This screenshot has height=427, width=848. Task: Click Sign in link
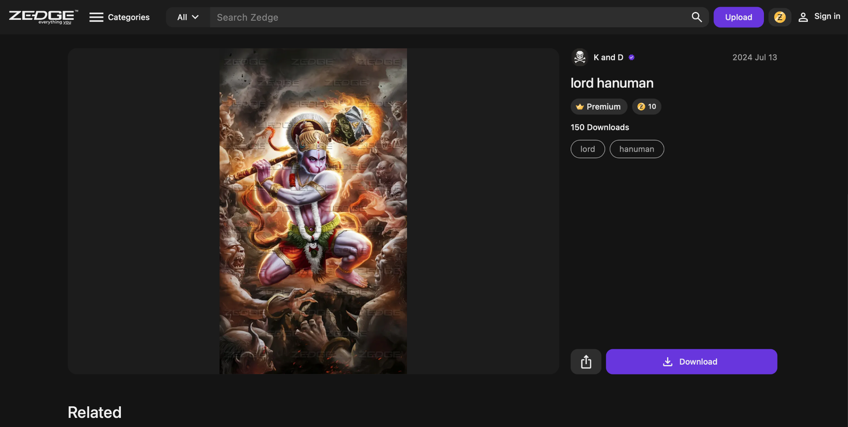coord(827,16)
